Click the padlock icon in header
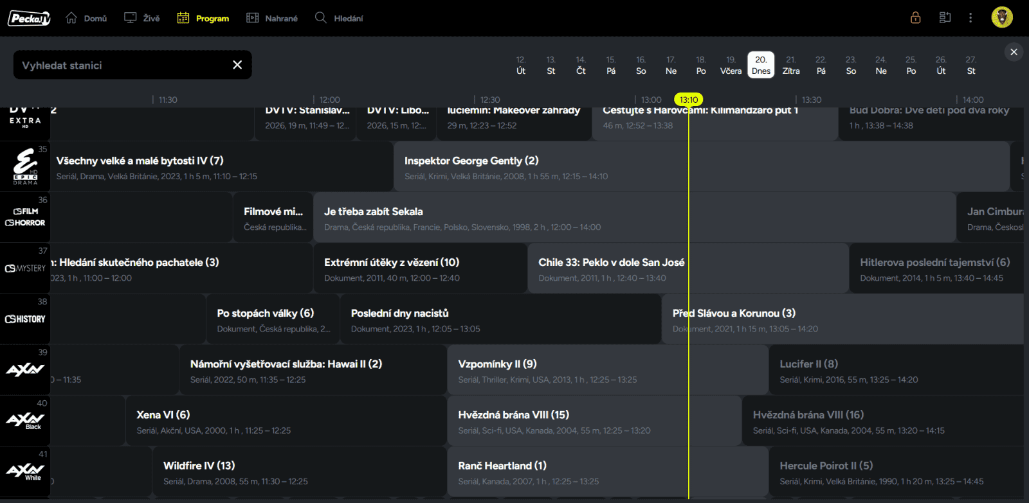The image size is (1029, 503). (x=916, y=17)
